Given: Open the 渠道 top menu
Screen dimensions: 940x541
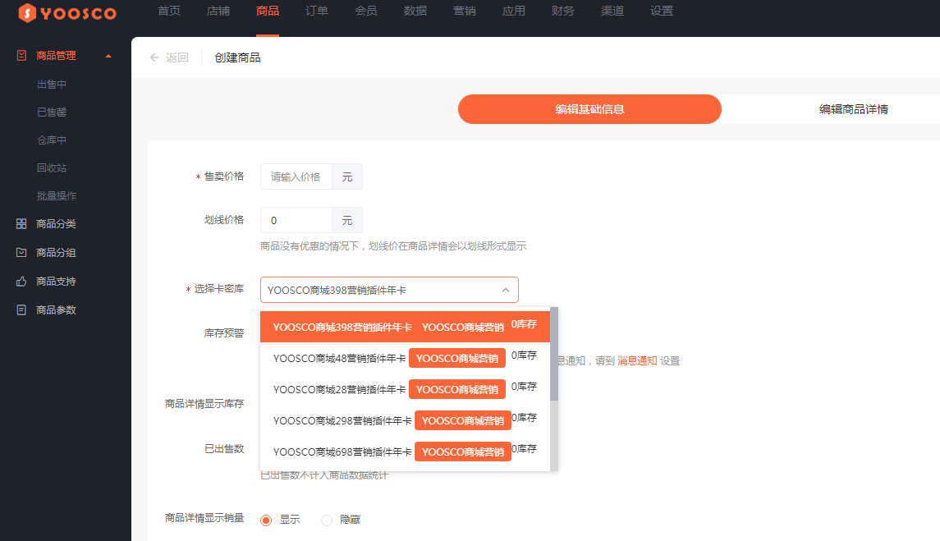Looking at the screenshot, I should point(612,11).
